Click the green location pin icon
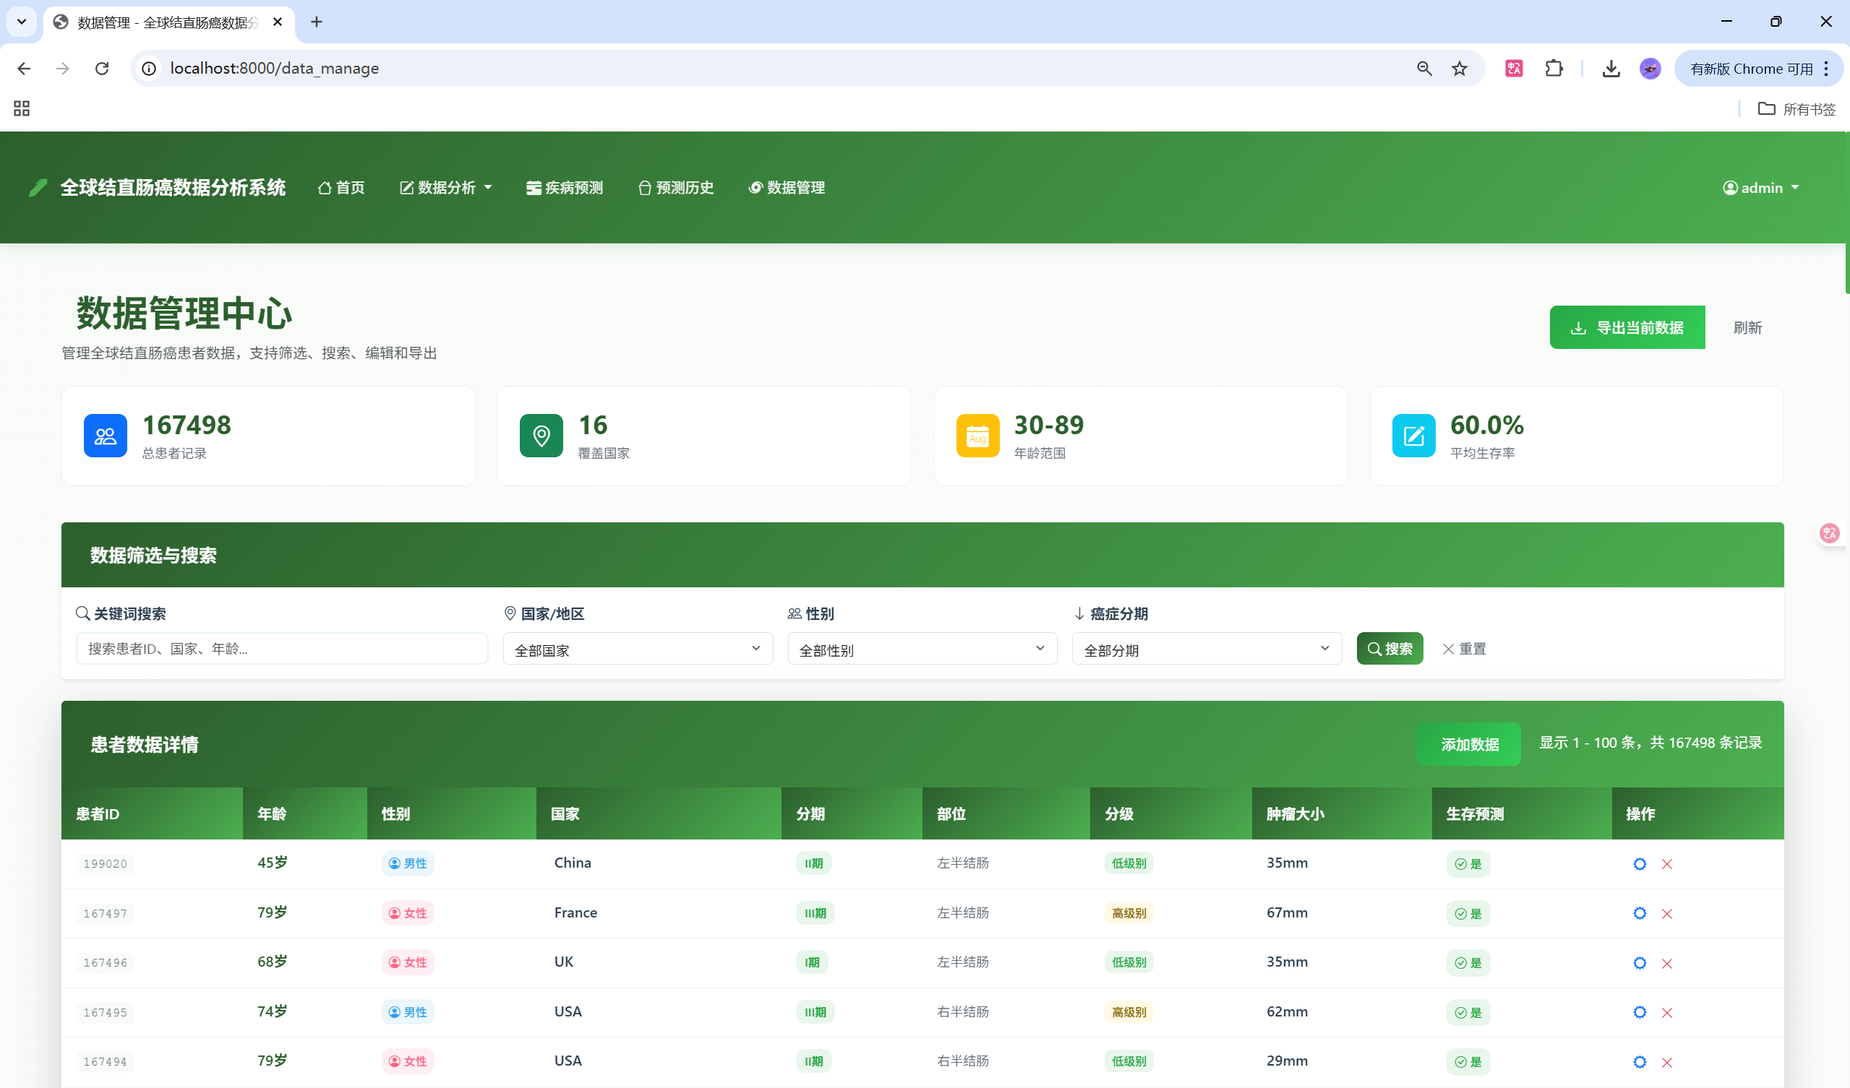The width and height of the screenshot is (1850, 1088). coord(541,436)
